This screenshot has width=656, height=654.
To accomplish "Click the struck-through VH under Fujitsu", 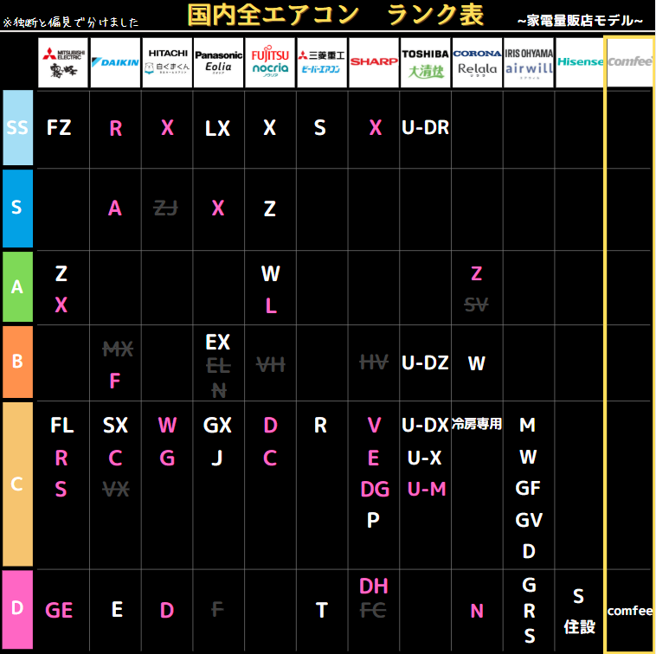I will [271, 365].
